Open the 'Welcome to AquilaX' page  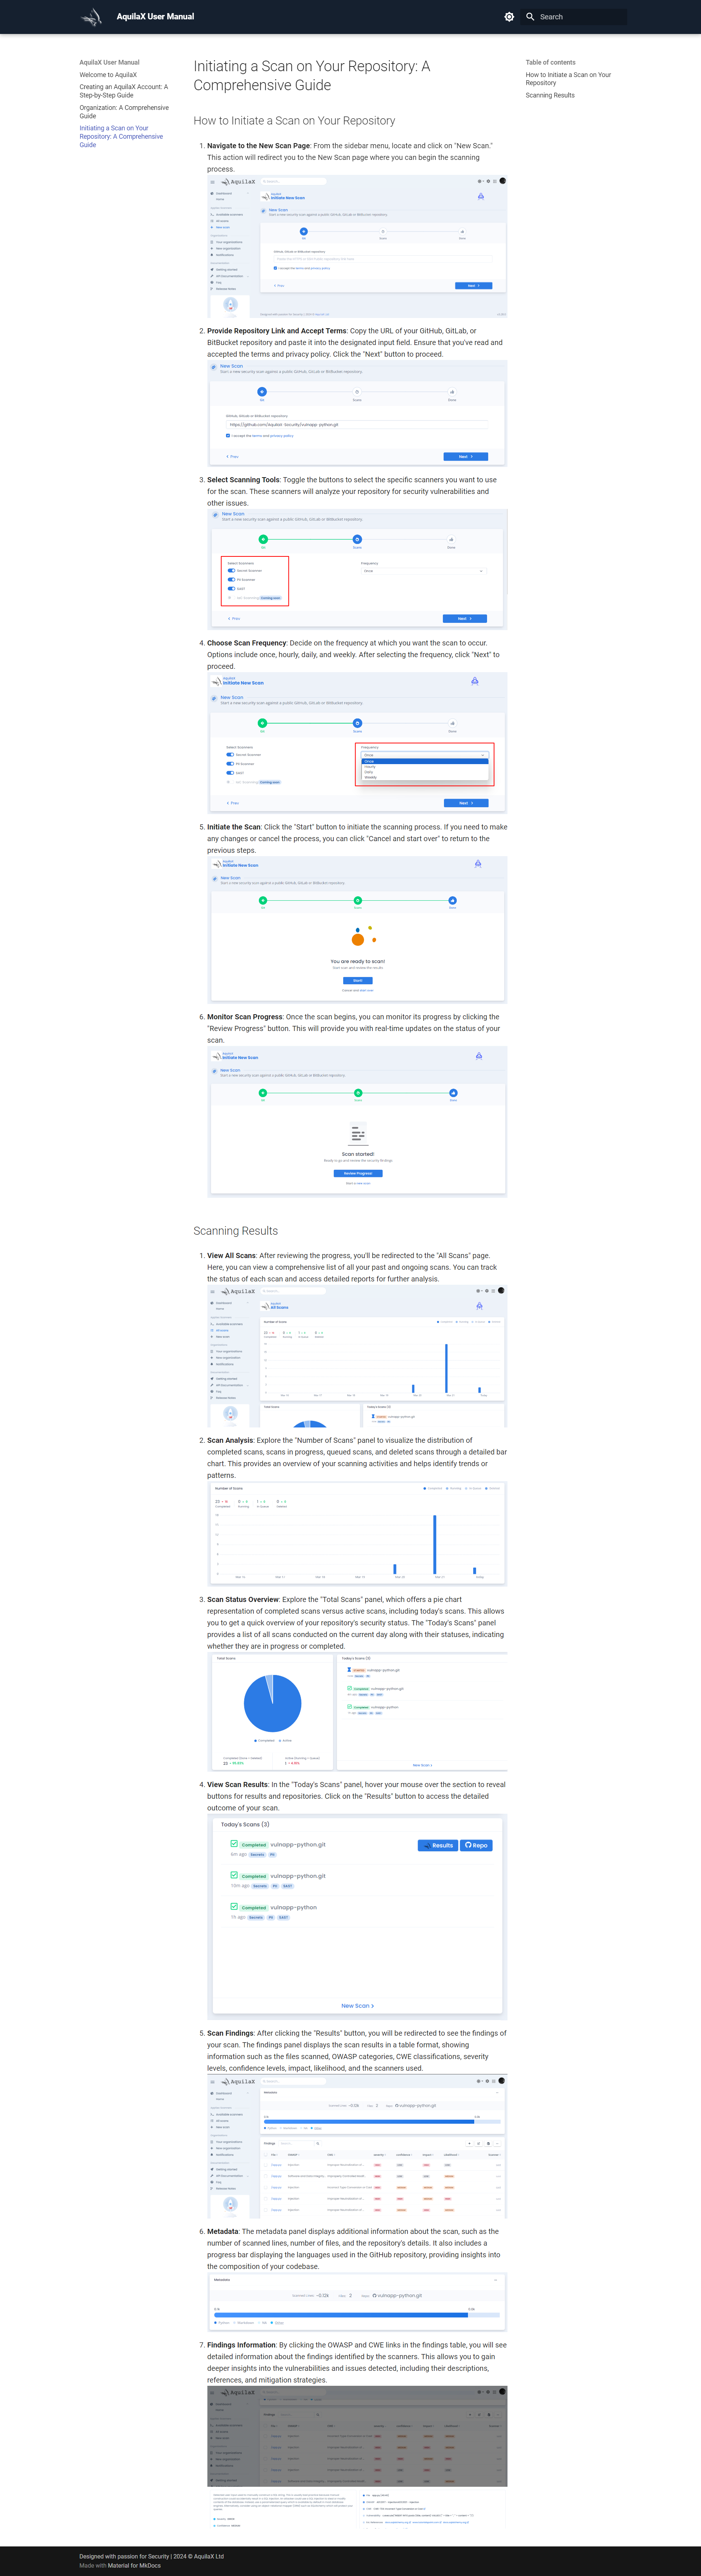coord(108,75)
